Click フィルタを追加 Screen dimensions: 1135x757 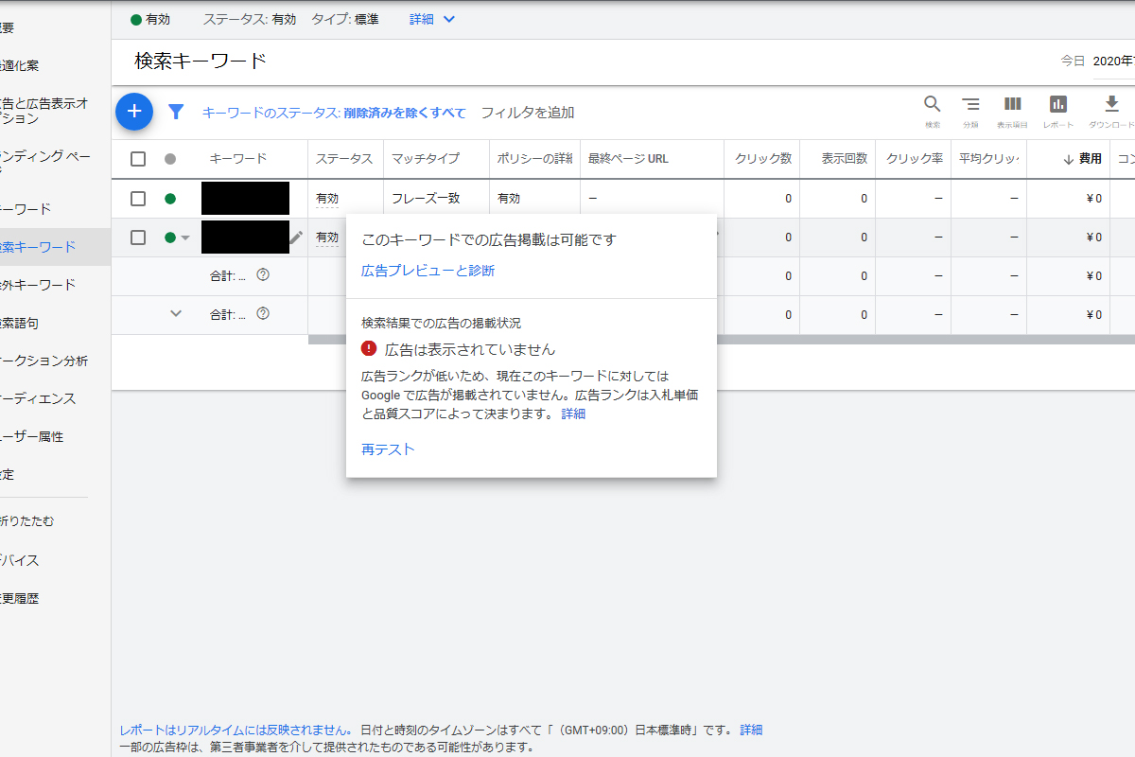[x=528, y=113]
